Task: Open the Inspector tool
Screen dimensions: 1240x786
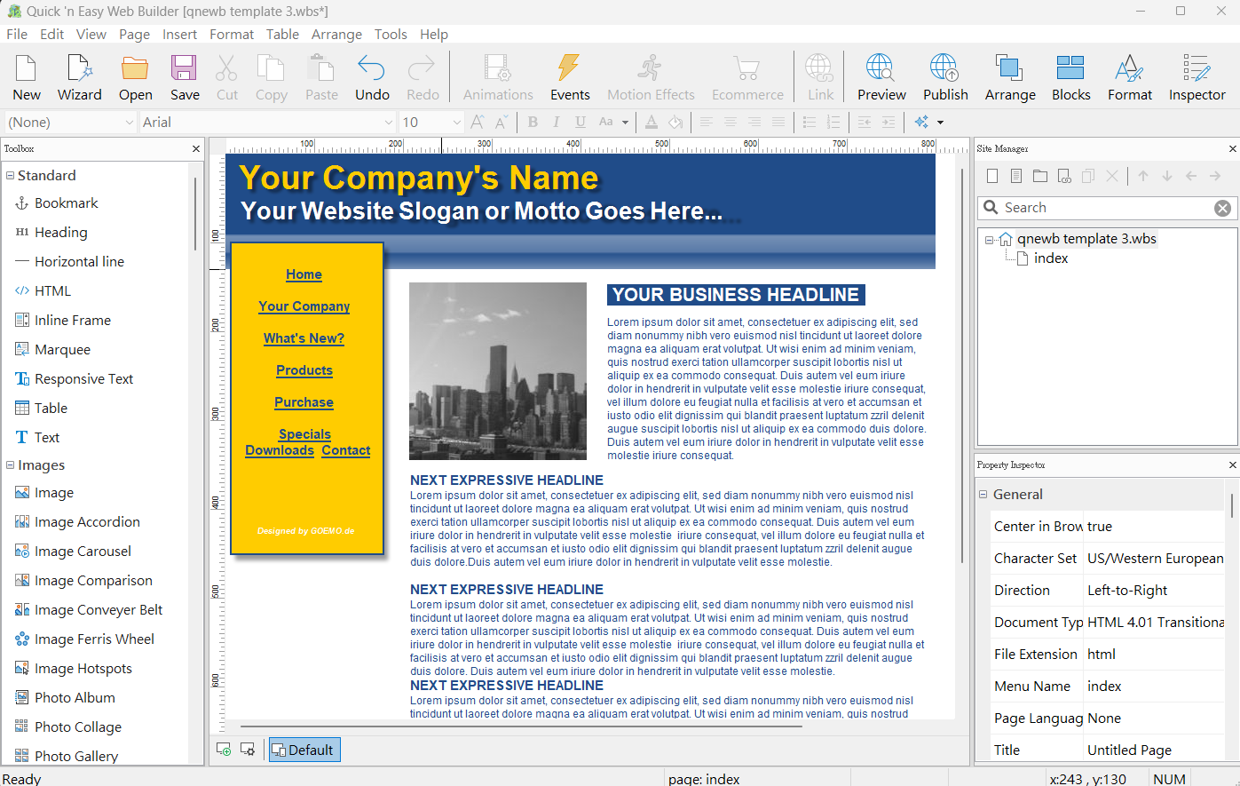Action: 1196,77
